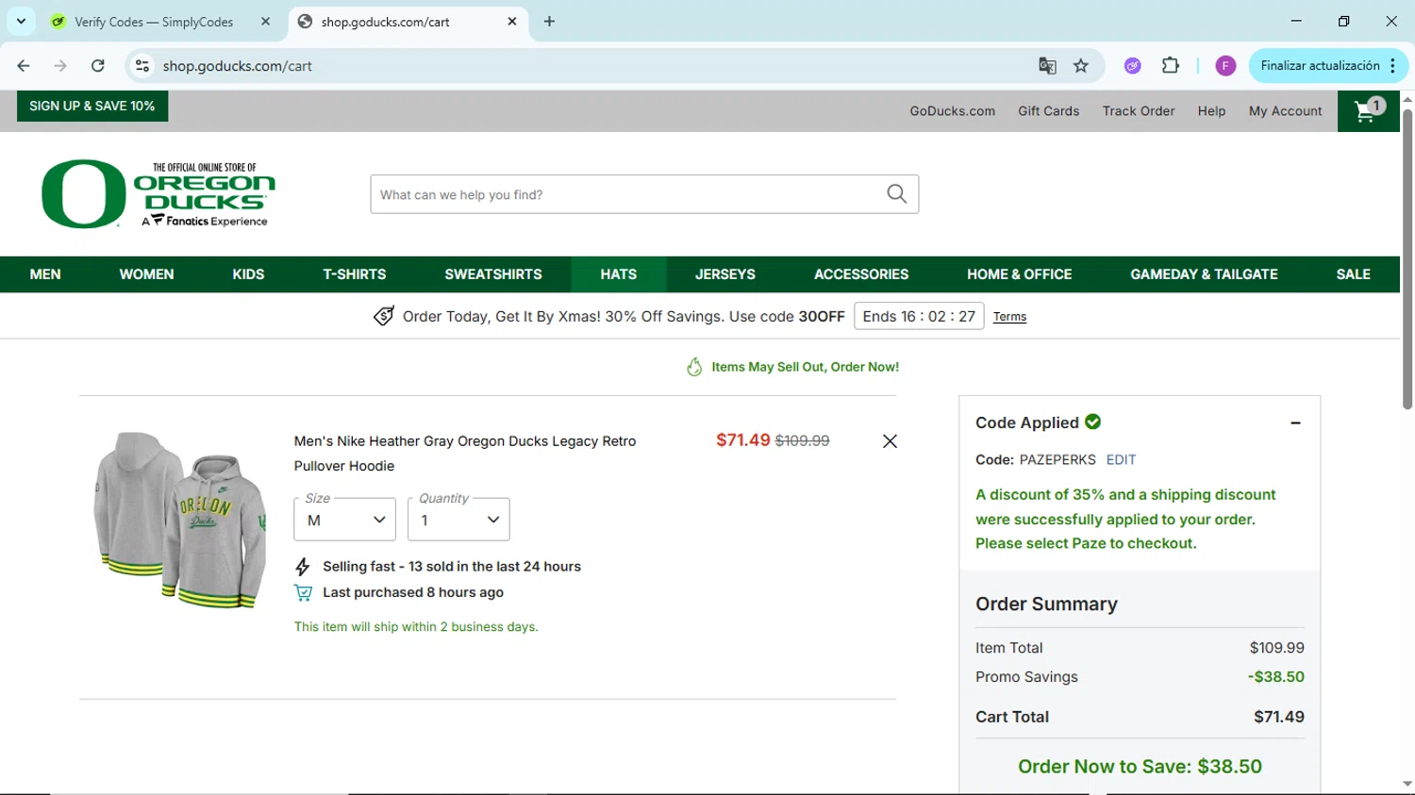Open Chrome three-dot menu
Image resolution: width=1415 pixels, height=795 pixels.
pyautogui.click(x=1393, y=66)
